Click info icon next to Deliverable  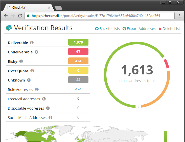coord(32,43)
